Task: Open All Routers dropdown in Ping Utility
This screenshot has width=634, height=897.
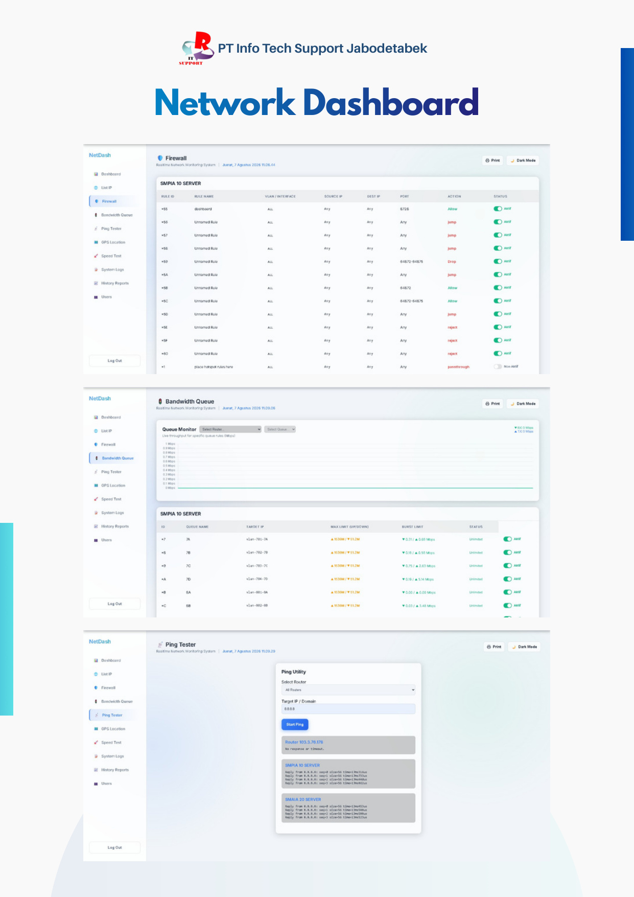Action: tap(348, 690)
